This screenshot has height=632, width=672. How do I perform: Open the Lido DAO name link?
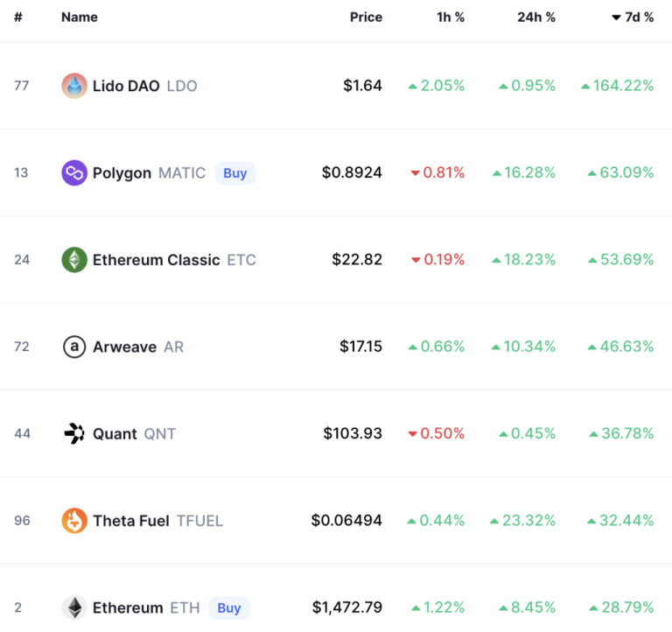point(126,86)
